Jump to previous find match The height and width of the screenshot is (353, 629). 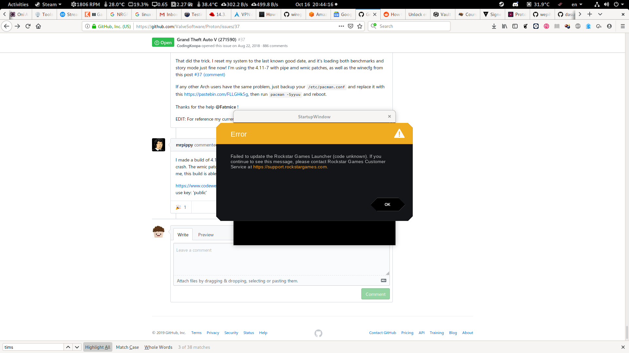[68, 347]
